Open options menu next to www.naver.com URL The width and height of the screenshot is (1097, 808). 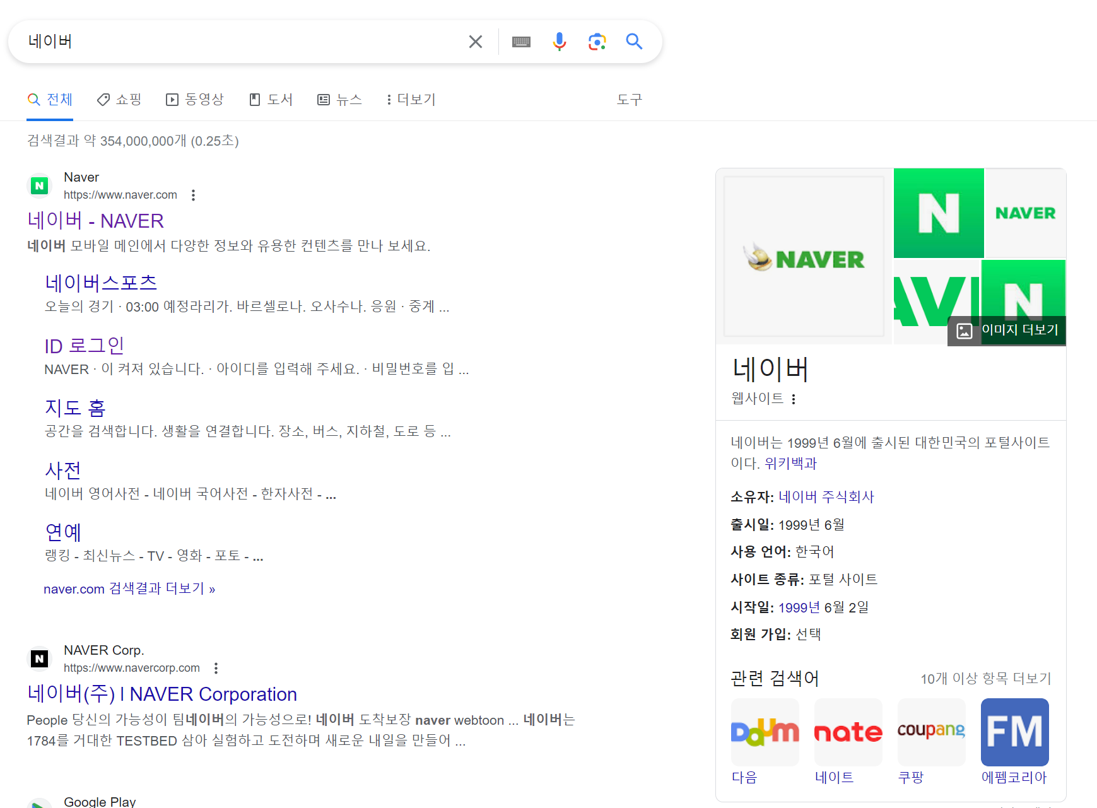193,196
